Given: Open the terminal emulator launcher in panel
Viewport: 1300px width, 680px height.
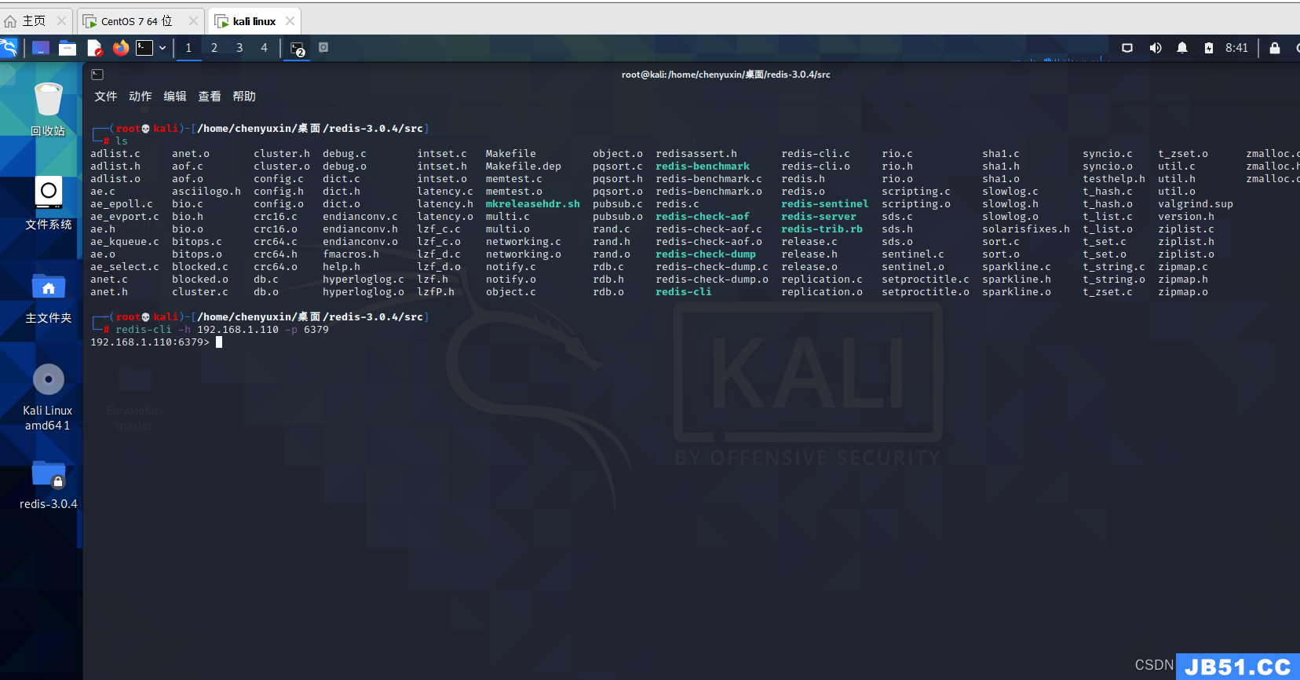Looking at the screenshot, I should [144, 48].
